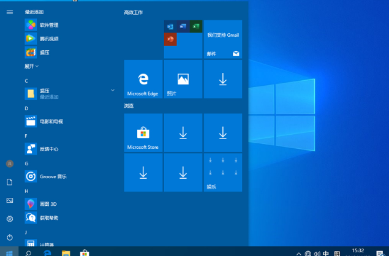
Task: Open the volume speaker tray icon
Action: 317,254
